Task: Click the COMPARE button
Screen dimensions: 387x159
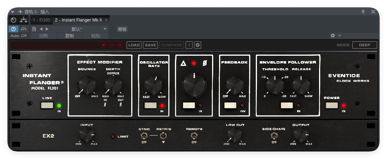Action: 171,45
